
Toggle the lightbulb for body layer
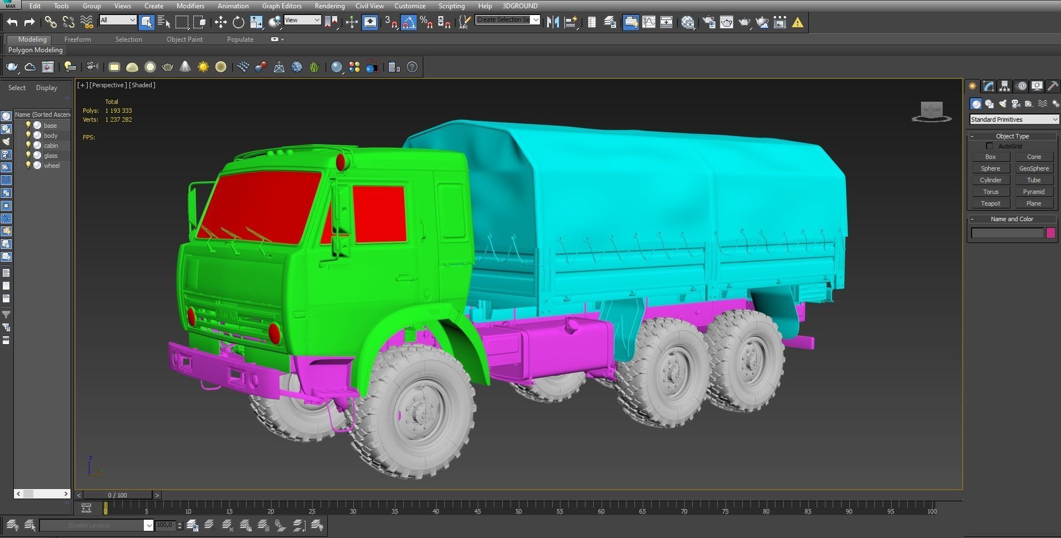click(x=28, y=136)
